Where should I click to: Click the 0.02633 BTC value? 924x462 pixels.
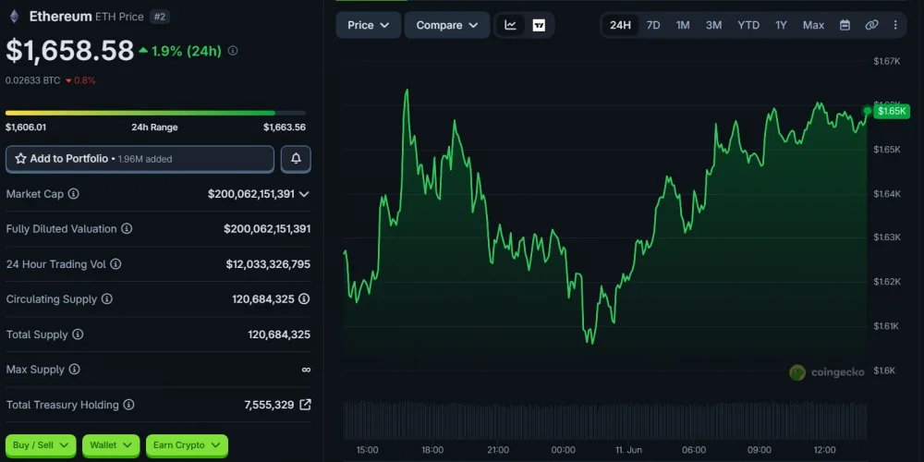click(x=33, y=80)
